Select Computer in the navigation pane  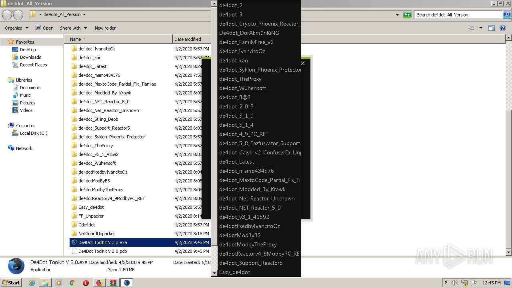point(25,126)
